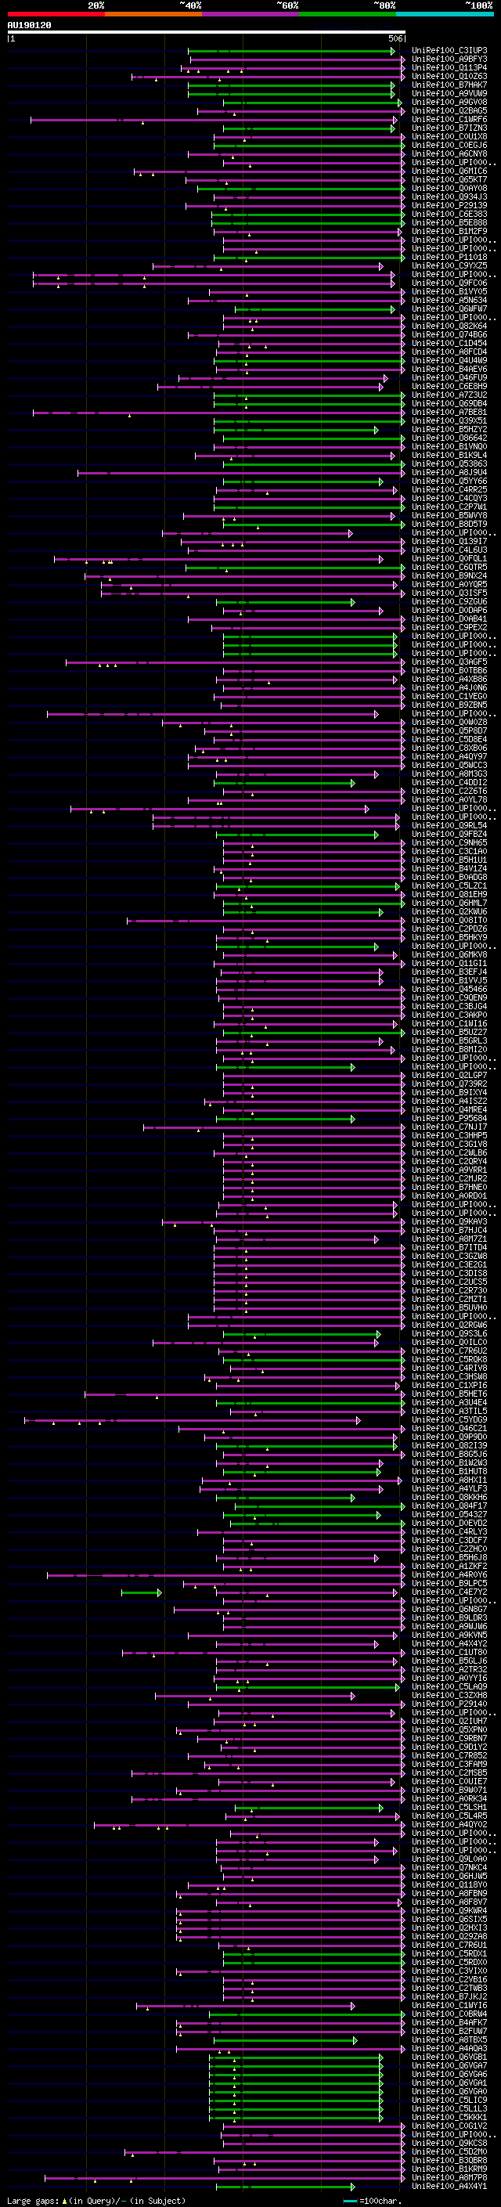Select the UniRef100_Q739R2 label
The height and width of the screenshot is (2207, 501).
[449, 1084]
